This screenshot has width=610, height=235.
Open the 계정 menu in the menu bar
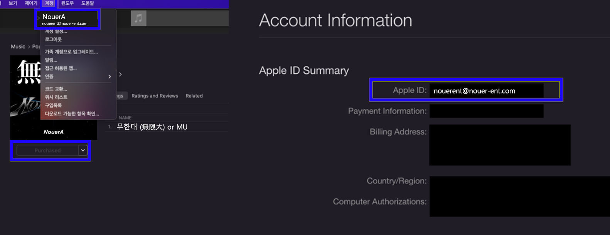pos(49,3)
